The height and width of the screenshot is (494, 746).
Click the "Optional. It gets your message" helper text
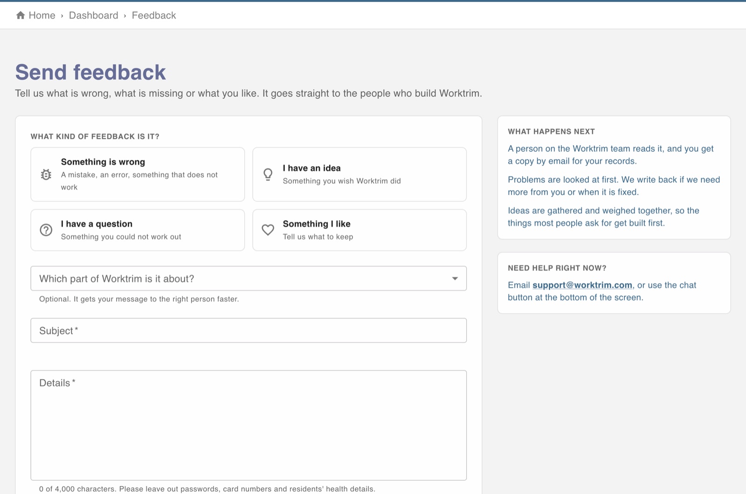pos(139,299)
